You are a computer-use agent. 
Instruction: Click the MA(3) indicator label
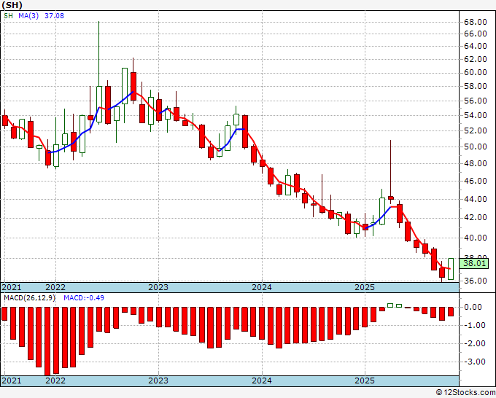click(x=28, y=16)
